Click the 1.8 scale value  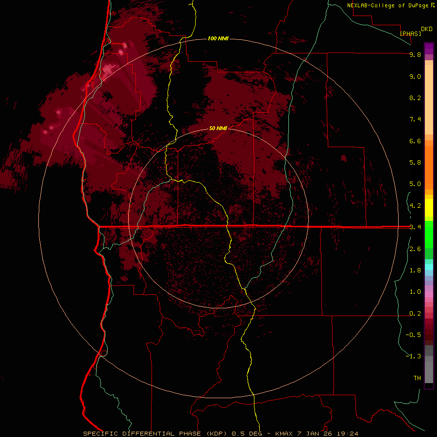[x=415, y=270]
